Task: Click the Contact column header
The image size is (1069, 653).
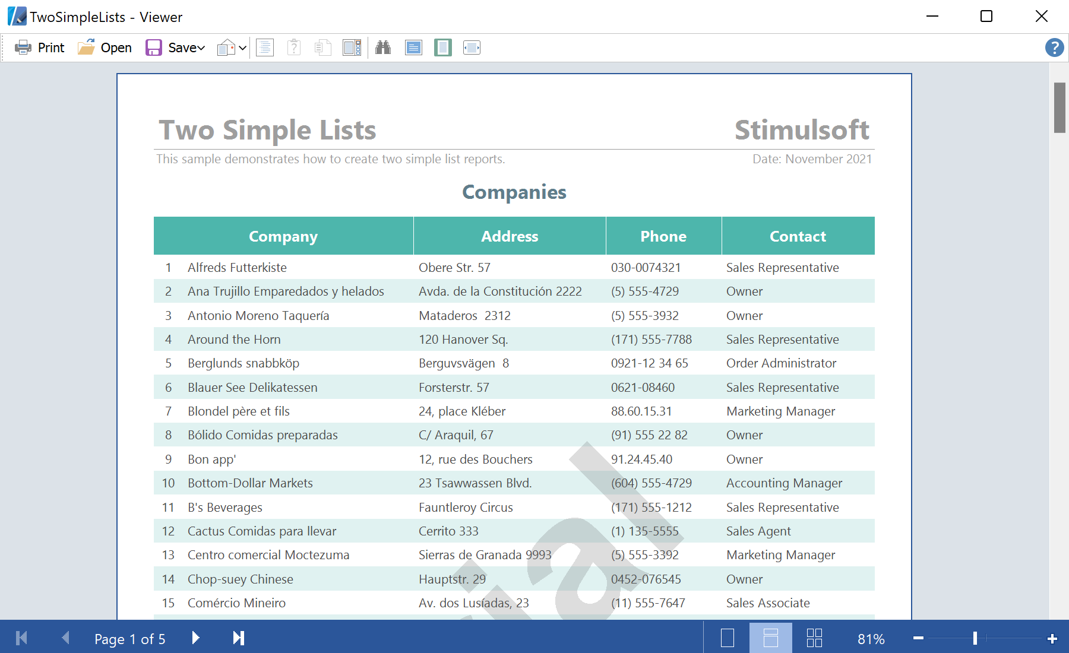Action: [798, 236]
